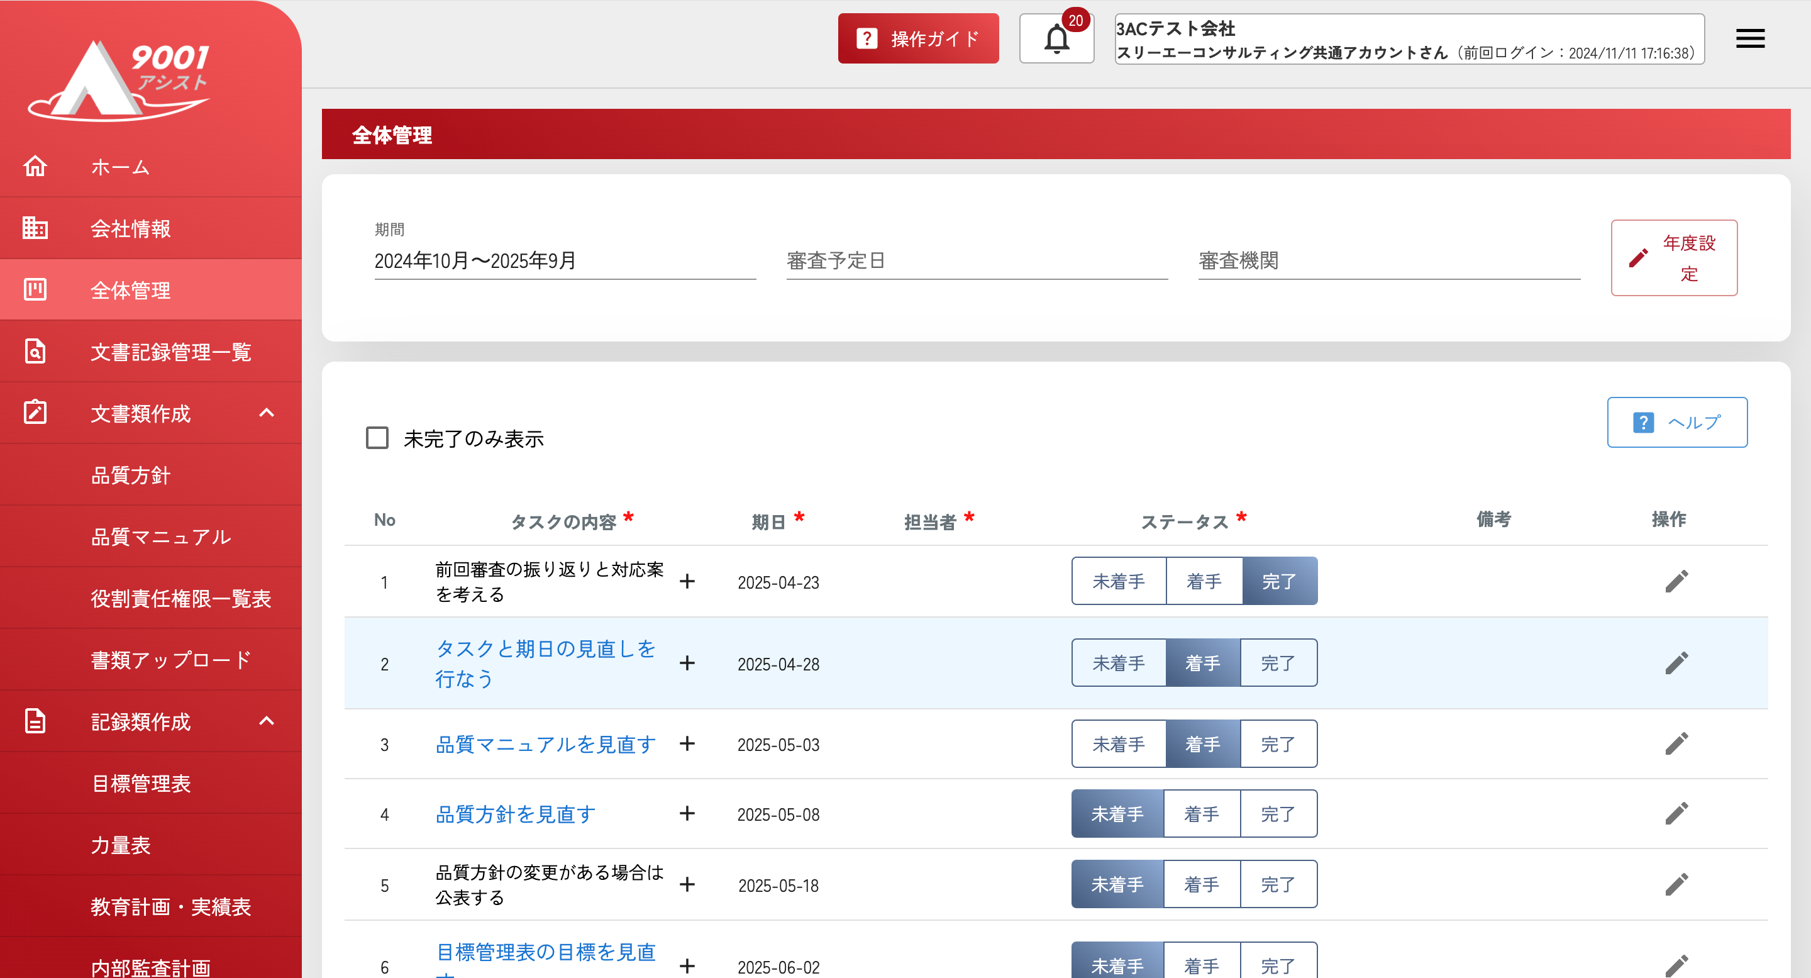Set task 1 status to 未着手
Image resolution: width=1811 pixels, height=978 pixels.
point(1119,582)
